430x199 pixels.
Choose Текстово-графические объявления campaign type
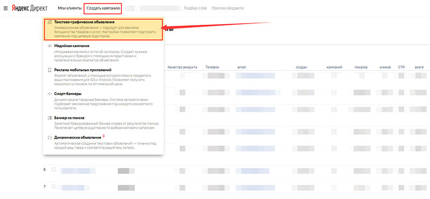(103, 30)
